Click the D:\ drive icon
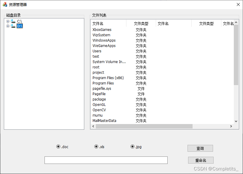Image resolution: width=243 pixels, height=174 pixels. [x=13, y=26]
